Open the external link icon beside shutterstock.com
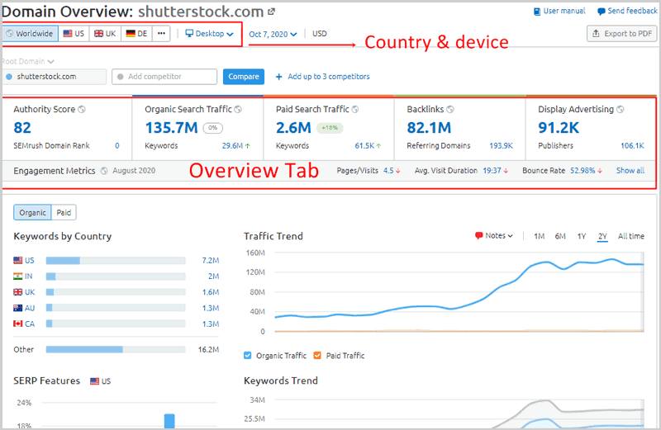 [273, 12]
